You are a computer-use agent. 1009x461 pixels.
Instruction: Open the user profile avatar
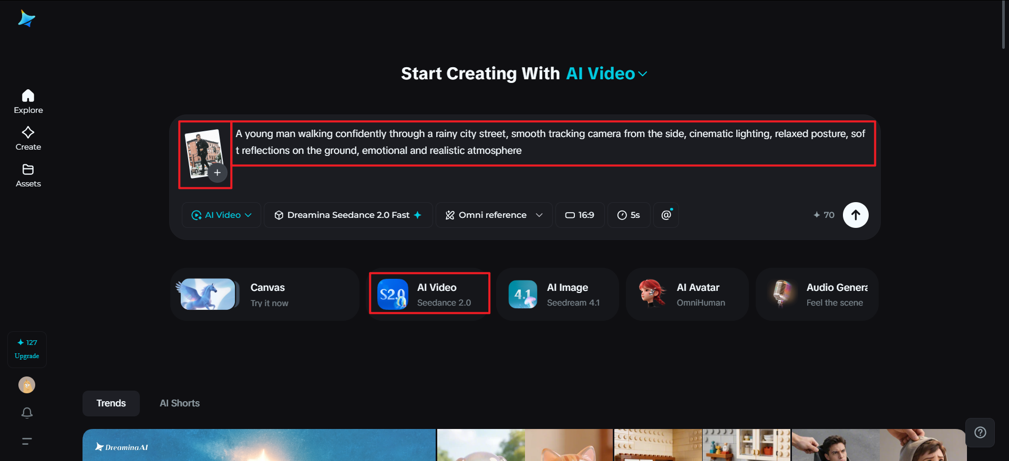coord(27,385)
